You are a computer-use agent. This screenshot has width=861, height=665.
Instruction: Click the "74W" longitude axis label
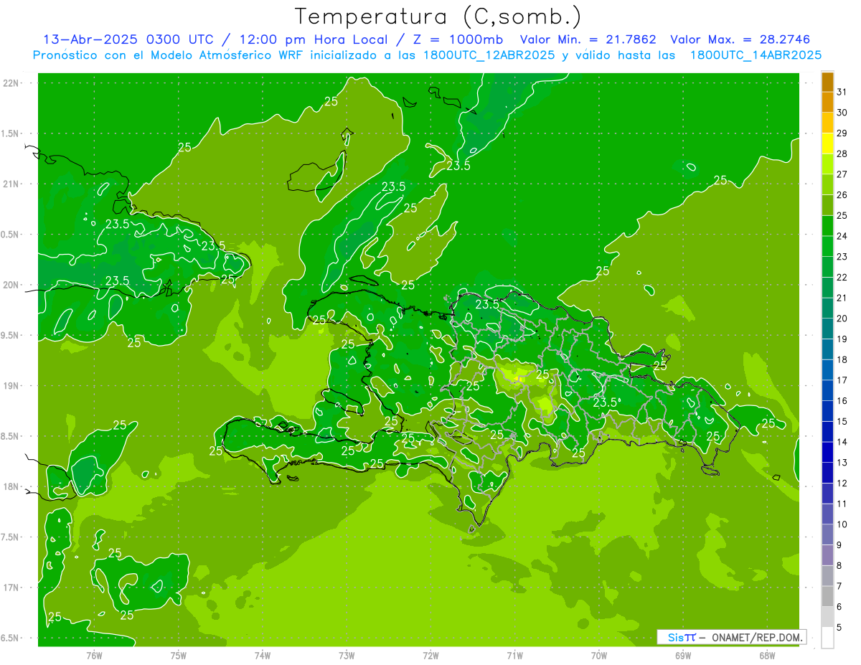[x=263, y=656]
